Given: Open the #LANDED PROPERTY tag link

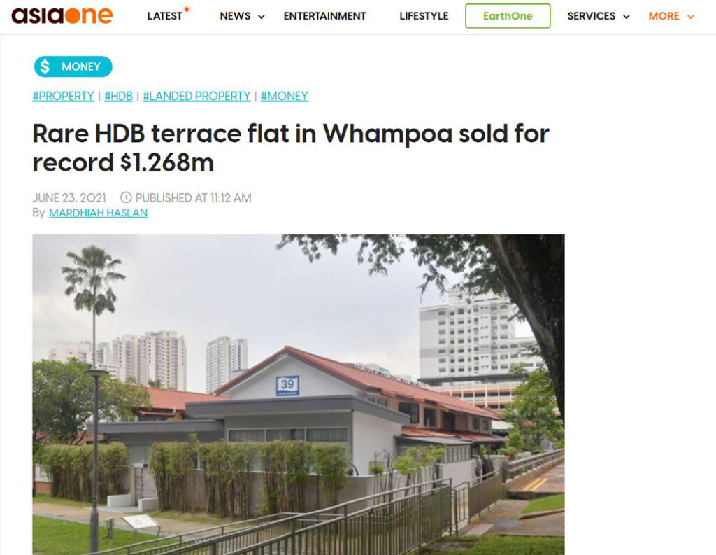Looking at the screenshot, I should (x=196, y=96).
